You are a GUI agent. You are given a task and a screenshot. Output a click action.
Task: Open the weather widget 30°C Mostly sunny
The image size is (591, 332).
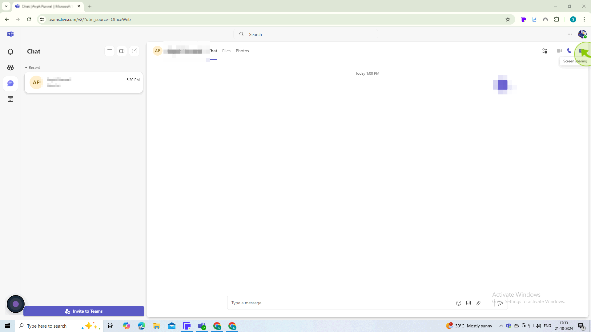pyautogui.click(x=469, y=326)
